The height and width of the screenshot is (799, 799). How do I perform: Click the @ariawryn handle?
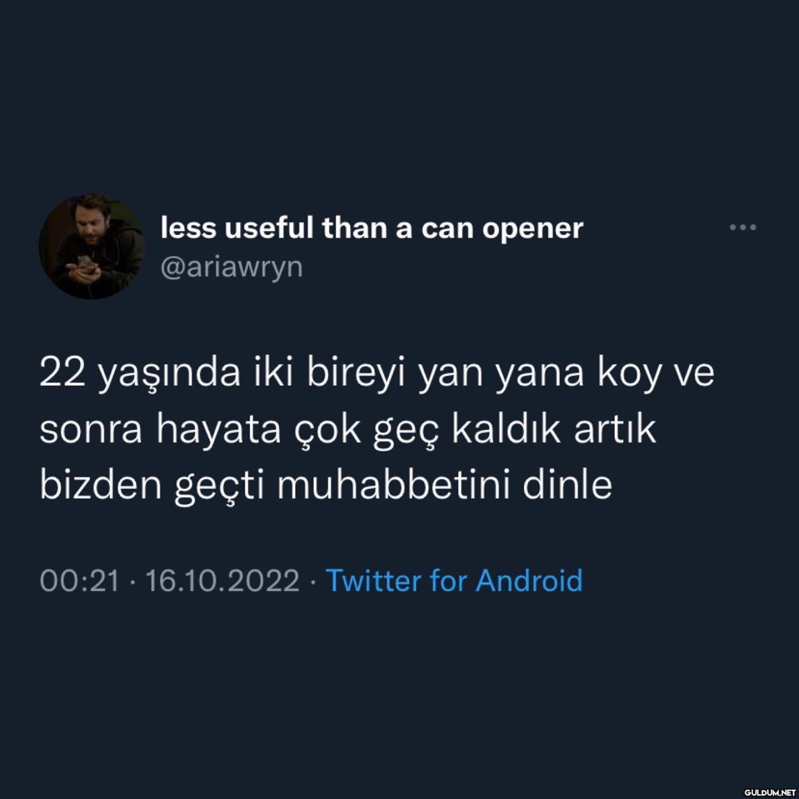click(232, 267)
